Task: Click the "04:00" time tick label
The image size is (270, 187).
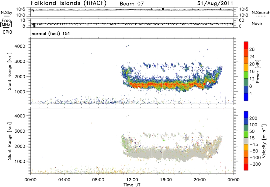Action: point(64,180)
